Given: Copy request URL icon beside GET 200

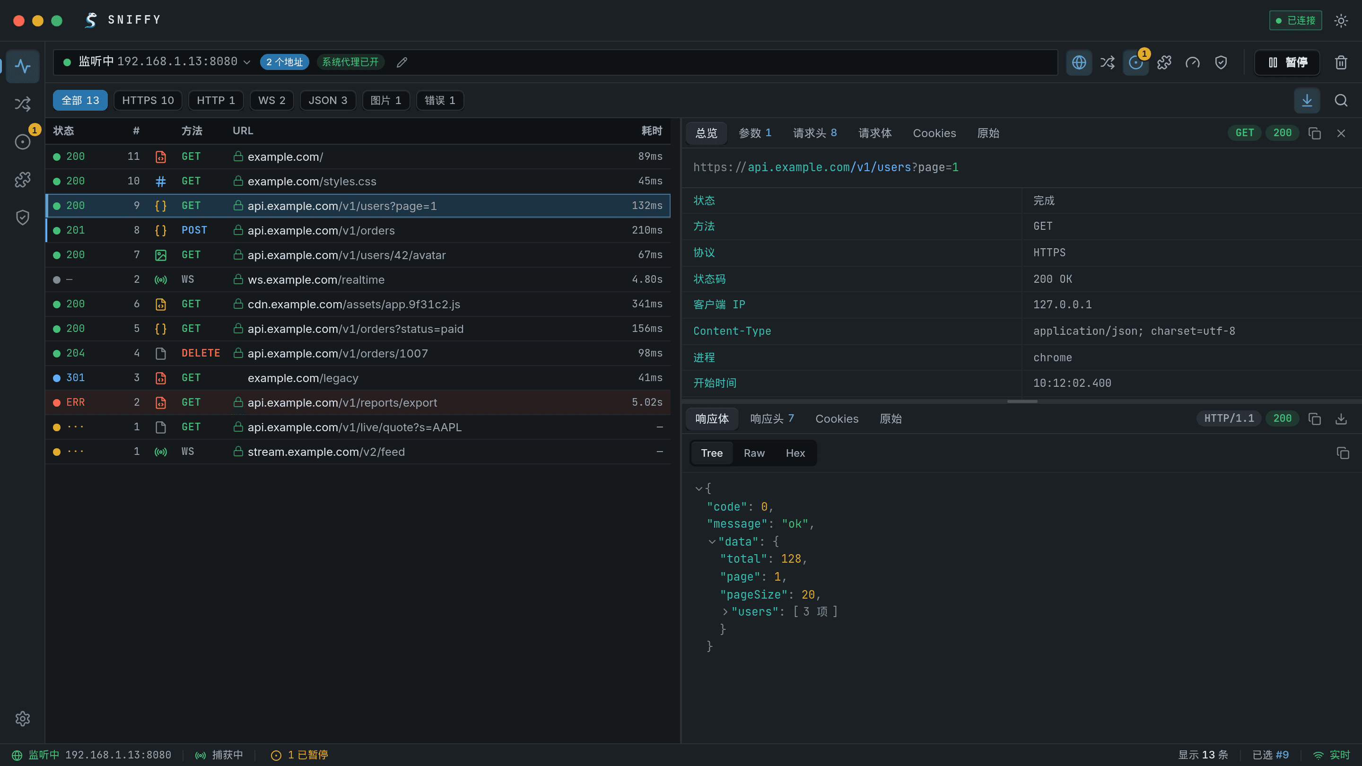Looking at the screenshot, I should coord(1314,133).
